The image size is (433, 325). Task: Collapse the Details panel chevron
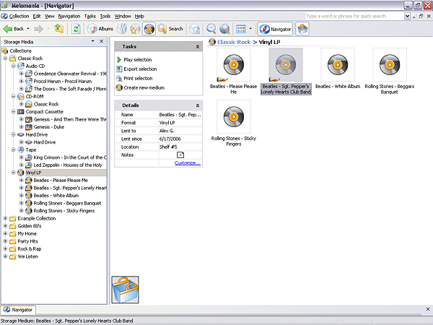[x=198, y=105]
